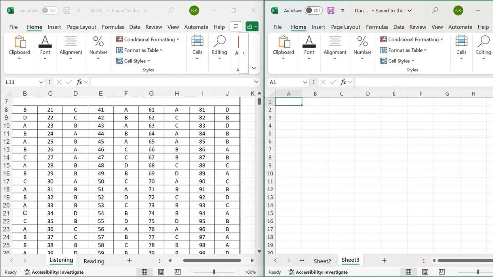493x277 pixels.
Task: Expand the formula bar in left window
Action: (256, 82)
